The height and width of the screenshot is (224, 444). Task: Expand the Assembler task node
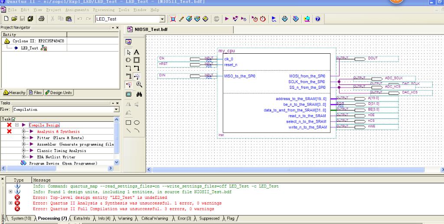click(24, 144)
